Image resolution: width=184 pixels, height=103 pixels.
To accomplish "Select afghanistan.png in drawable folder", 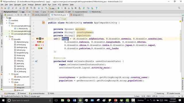I will click(22, 42).
